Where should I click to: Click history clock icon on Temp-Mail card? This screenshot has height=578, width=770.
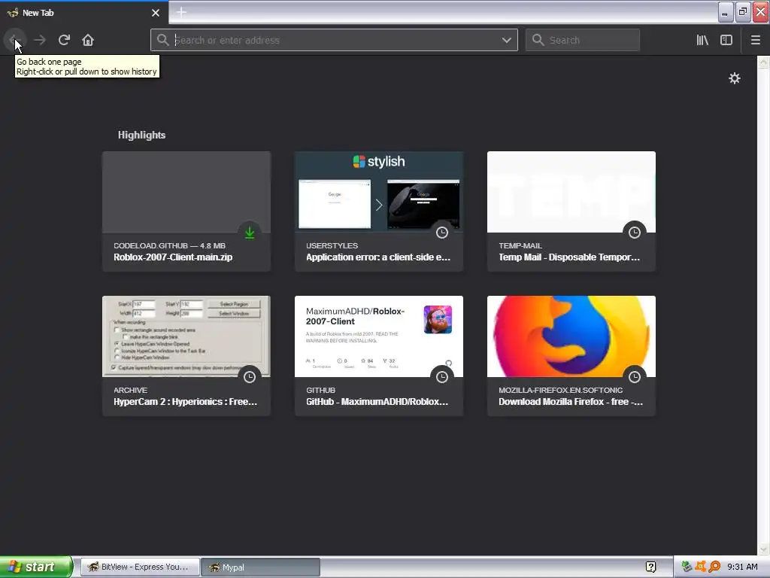click(635, 233)
